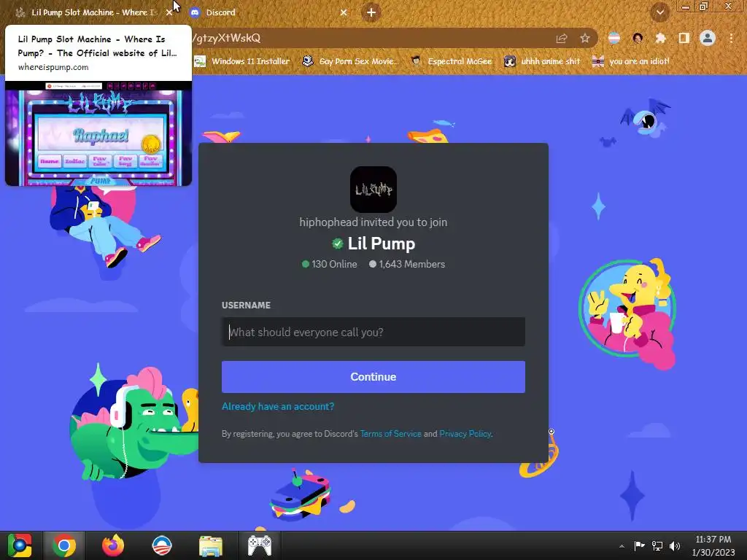The width and height of the screenshot is (747, 560).
Task: Open the volume speaker tray icon
Action: [675, 545]
